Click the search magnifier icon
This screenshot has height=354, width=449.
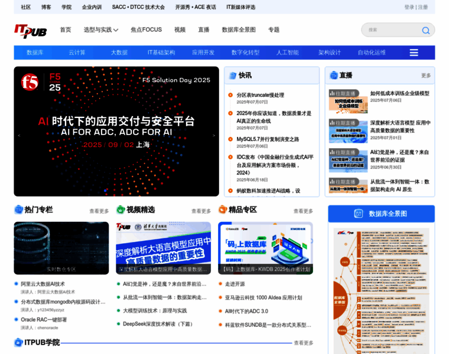[426, 30]
